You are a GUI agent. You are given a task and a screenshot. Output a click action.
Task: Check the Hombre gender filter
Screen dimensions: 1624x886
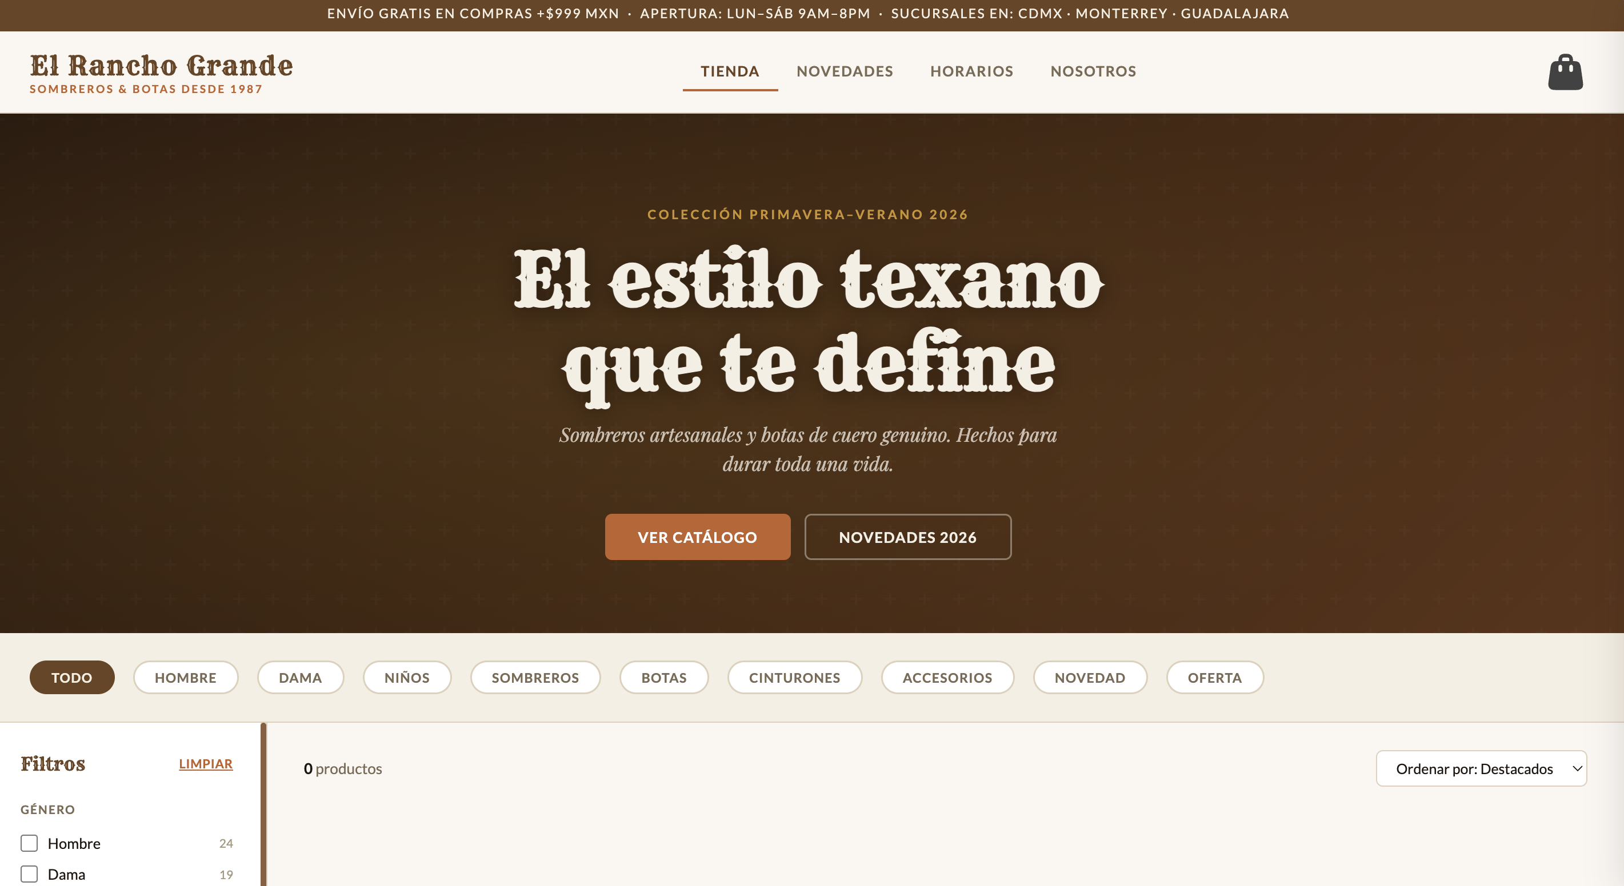click(29, 843)
